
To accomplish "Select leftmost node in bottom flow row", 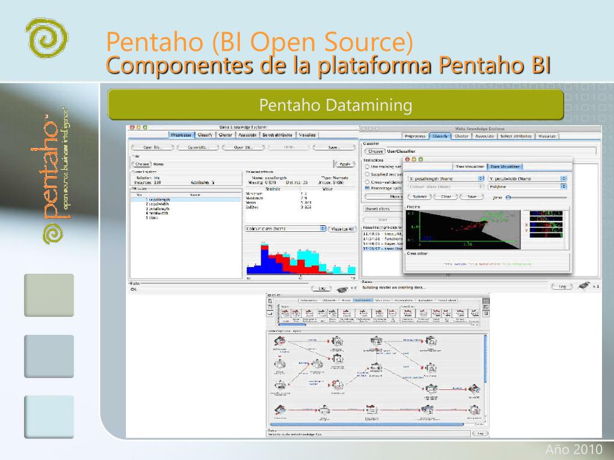I will pos(280,410).
